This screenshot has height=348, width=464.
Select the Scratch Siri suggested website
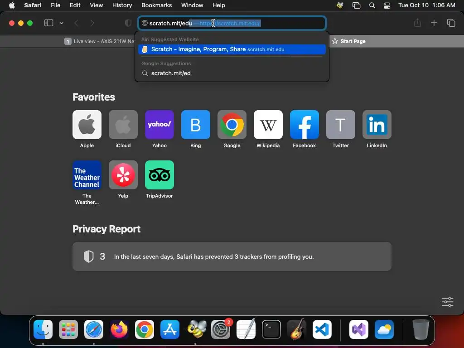coord(232,49)
